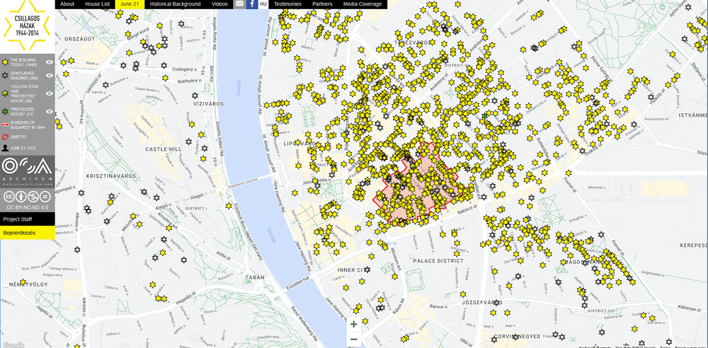Toggle the June 21 (113) legend entry
Viewport: 708px width, 348px height.
pyautogui.click(x=23, y=148)
